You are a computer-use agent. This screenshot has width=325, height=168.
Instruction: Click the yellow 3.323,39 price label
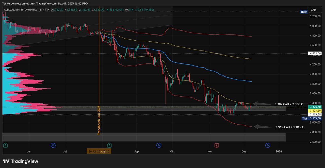click(315, 111)
